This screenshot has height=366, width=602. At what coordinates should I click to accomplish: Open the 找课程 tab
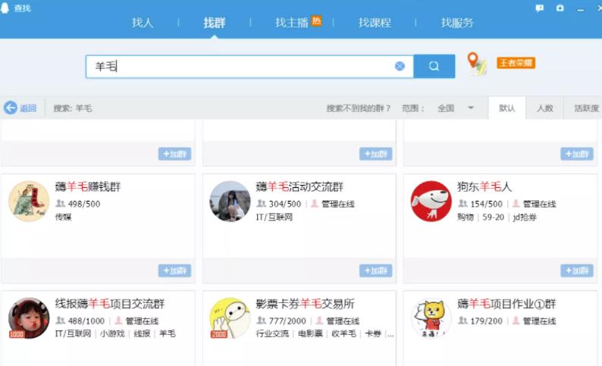pyautogui.click(x=375, y=23)
